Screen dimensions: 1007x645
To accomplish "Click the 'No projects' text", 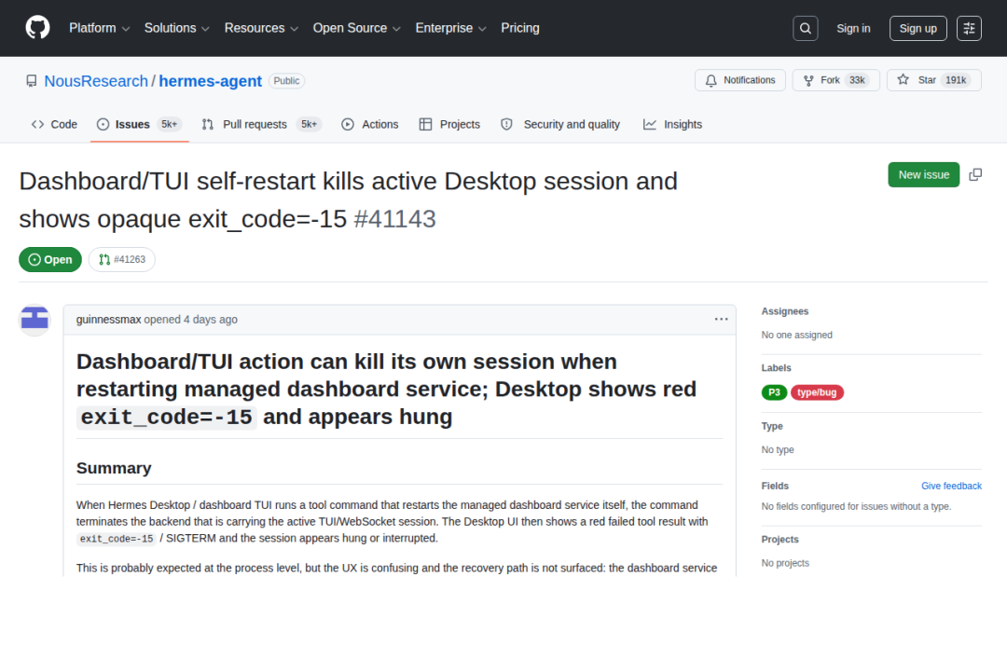I will [785, 563].
